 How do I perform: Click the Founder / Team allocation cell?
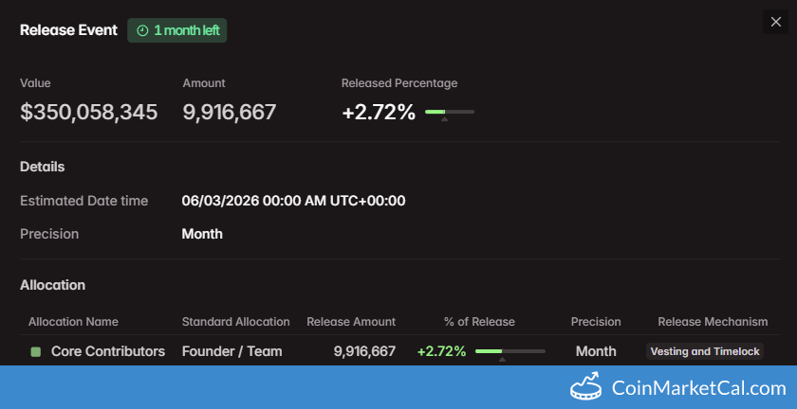(x=232, y=351)
